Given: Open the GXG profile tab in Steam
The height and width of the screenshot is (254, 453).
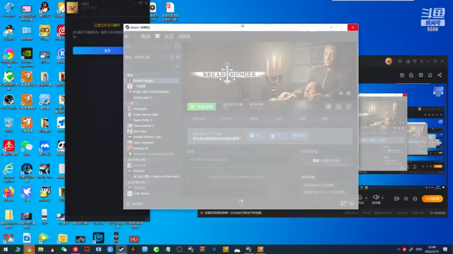Looking at the screenshot, I should pos(184,37).
